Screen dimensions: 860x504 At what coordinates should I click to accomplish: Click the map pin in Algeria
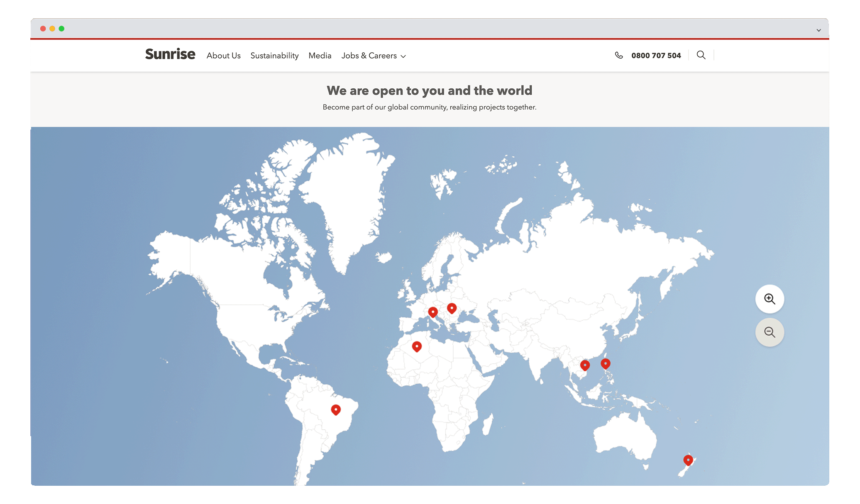(417, 346)
